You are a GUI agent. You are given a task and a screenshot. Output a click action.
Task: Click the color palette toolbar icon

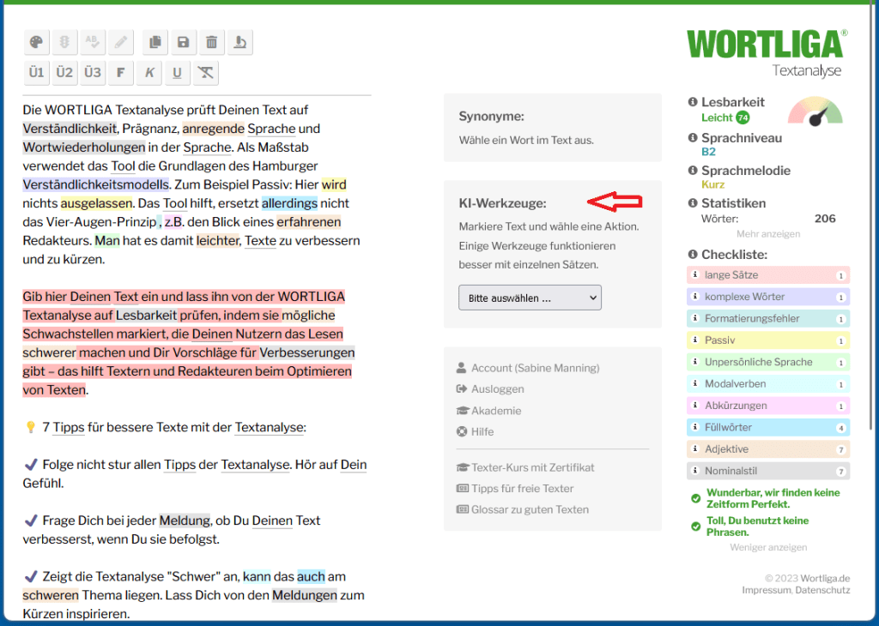36,42
